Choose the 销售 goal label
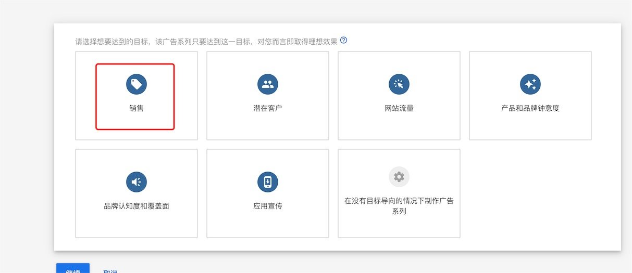The image size is (632, 273). pyautogui.click(x=137, y=109)
